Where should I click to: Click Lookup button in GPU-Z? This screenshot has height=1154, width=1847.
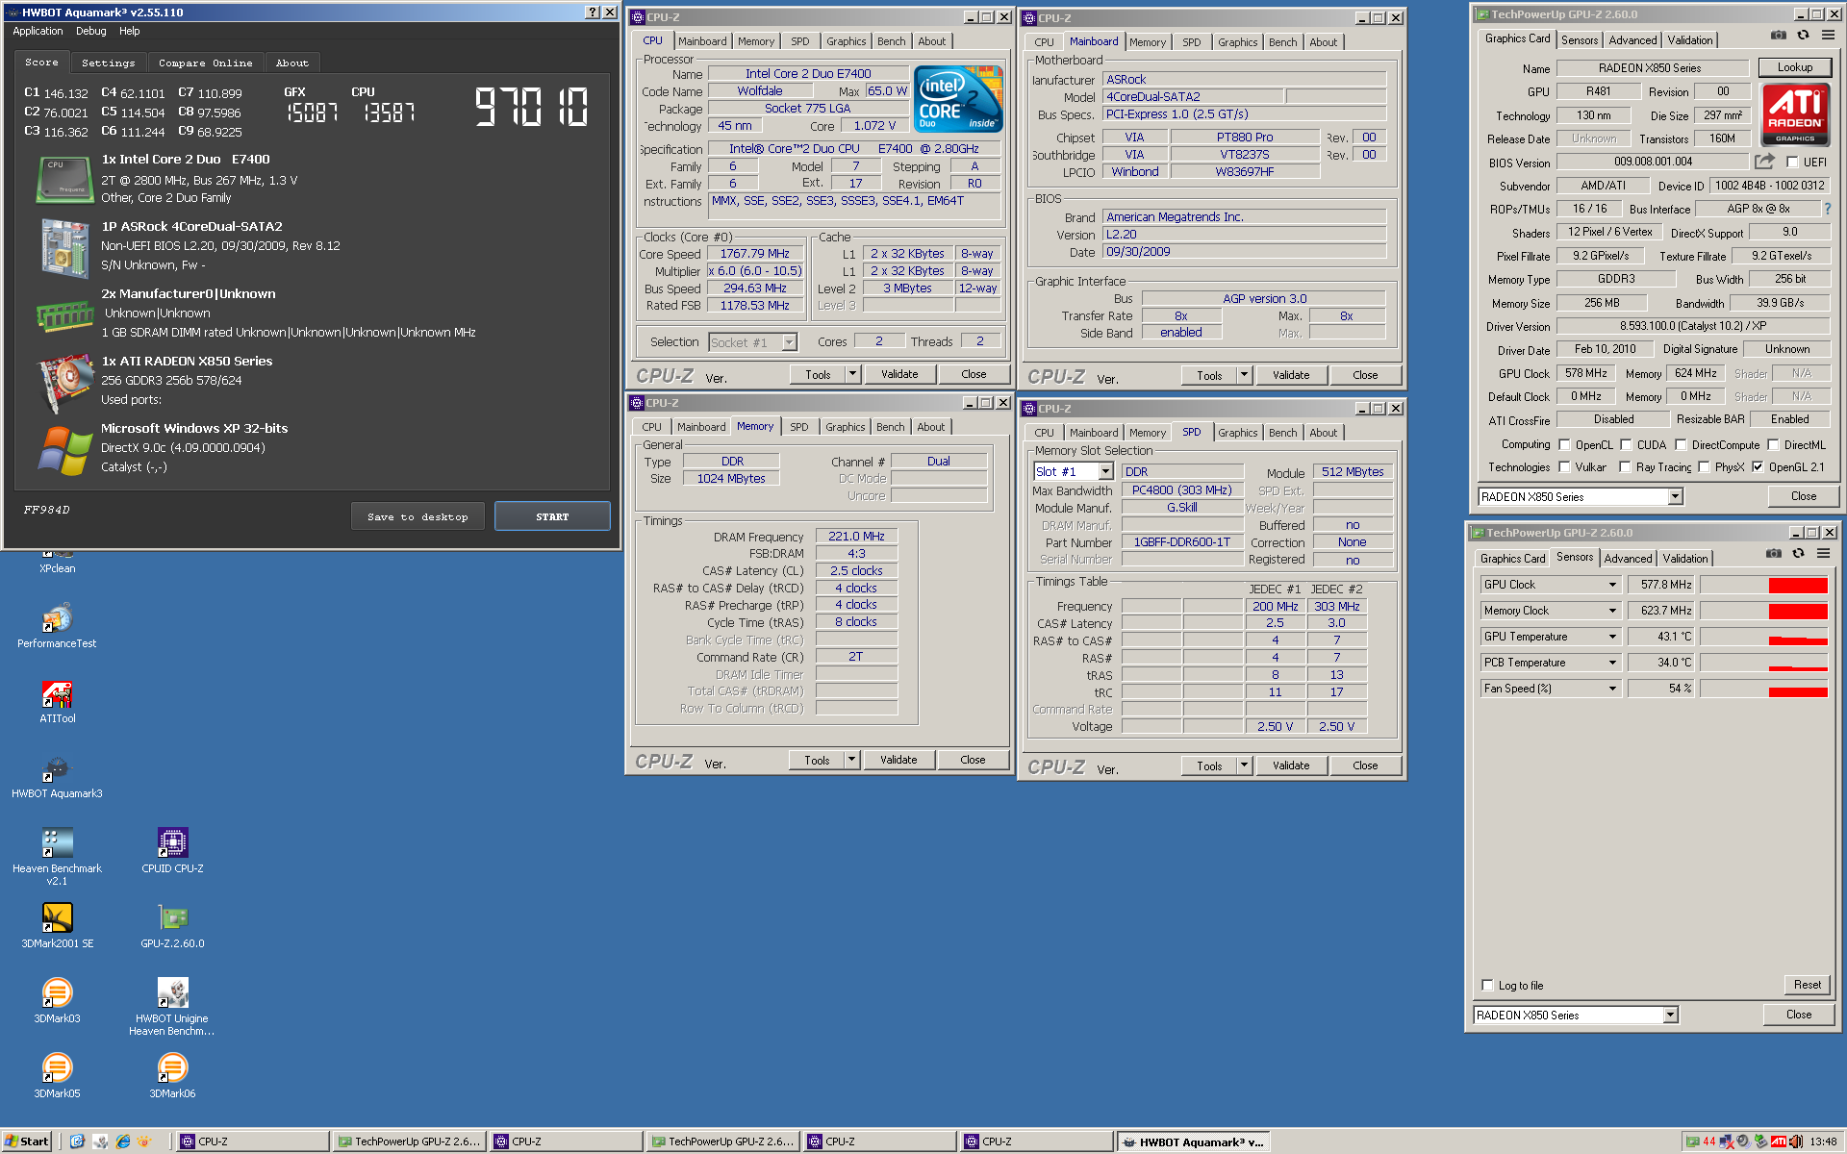click(x=1795, y=67)
